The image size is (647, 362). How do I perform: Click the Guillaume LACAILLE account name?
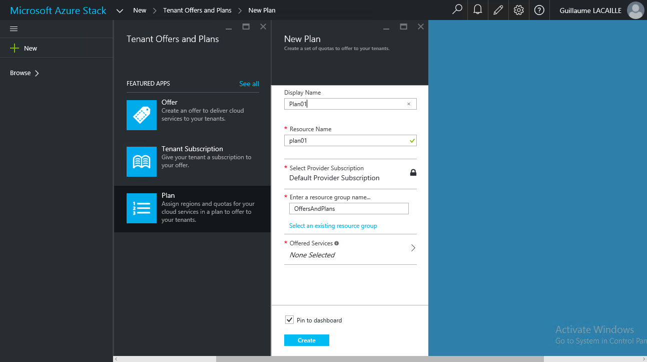(x=590, y=10)
